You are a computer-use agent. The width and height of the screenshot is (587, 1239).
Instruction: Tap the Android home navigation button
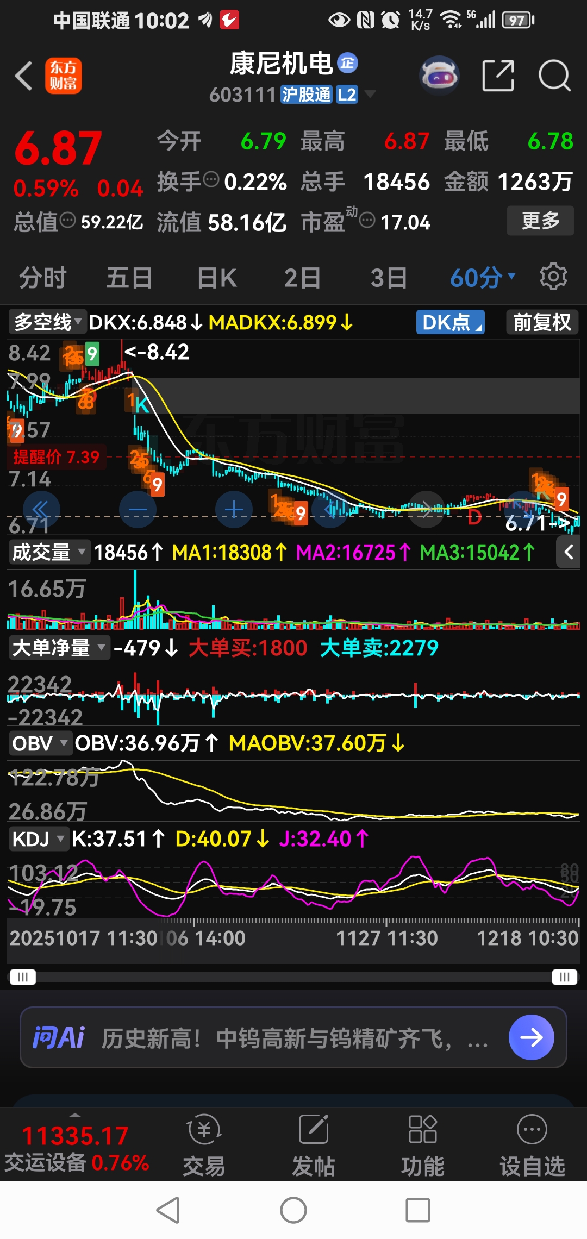coord(293,1210)
